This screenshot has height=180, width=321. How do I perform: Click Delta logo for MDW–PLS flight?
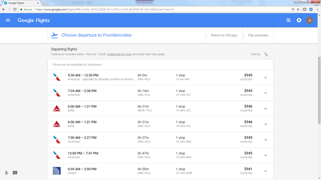click(x=57, y=108)
